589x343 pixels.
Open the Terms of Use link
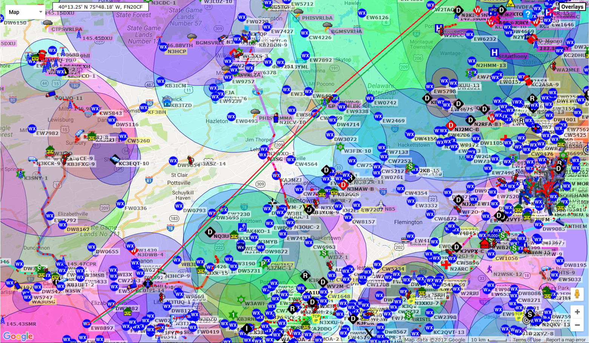[527, 340]
